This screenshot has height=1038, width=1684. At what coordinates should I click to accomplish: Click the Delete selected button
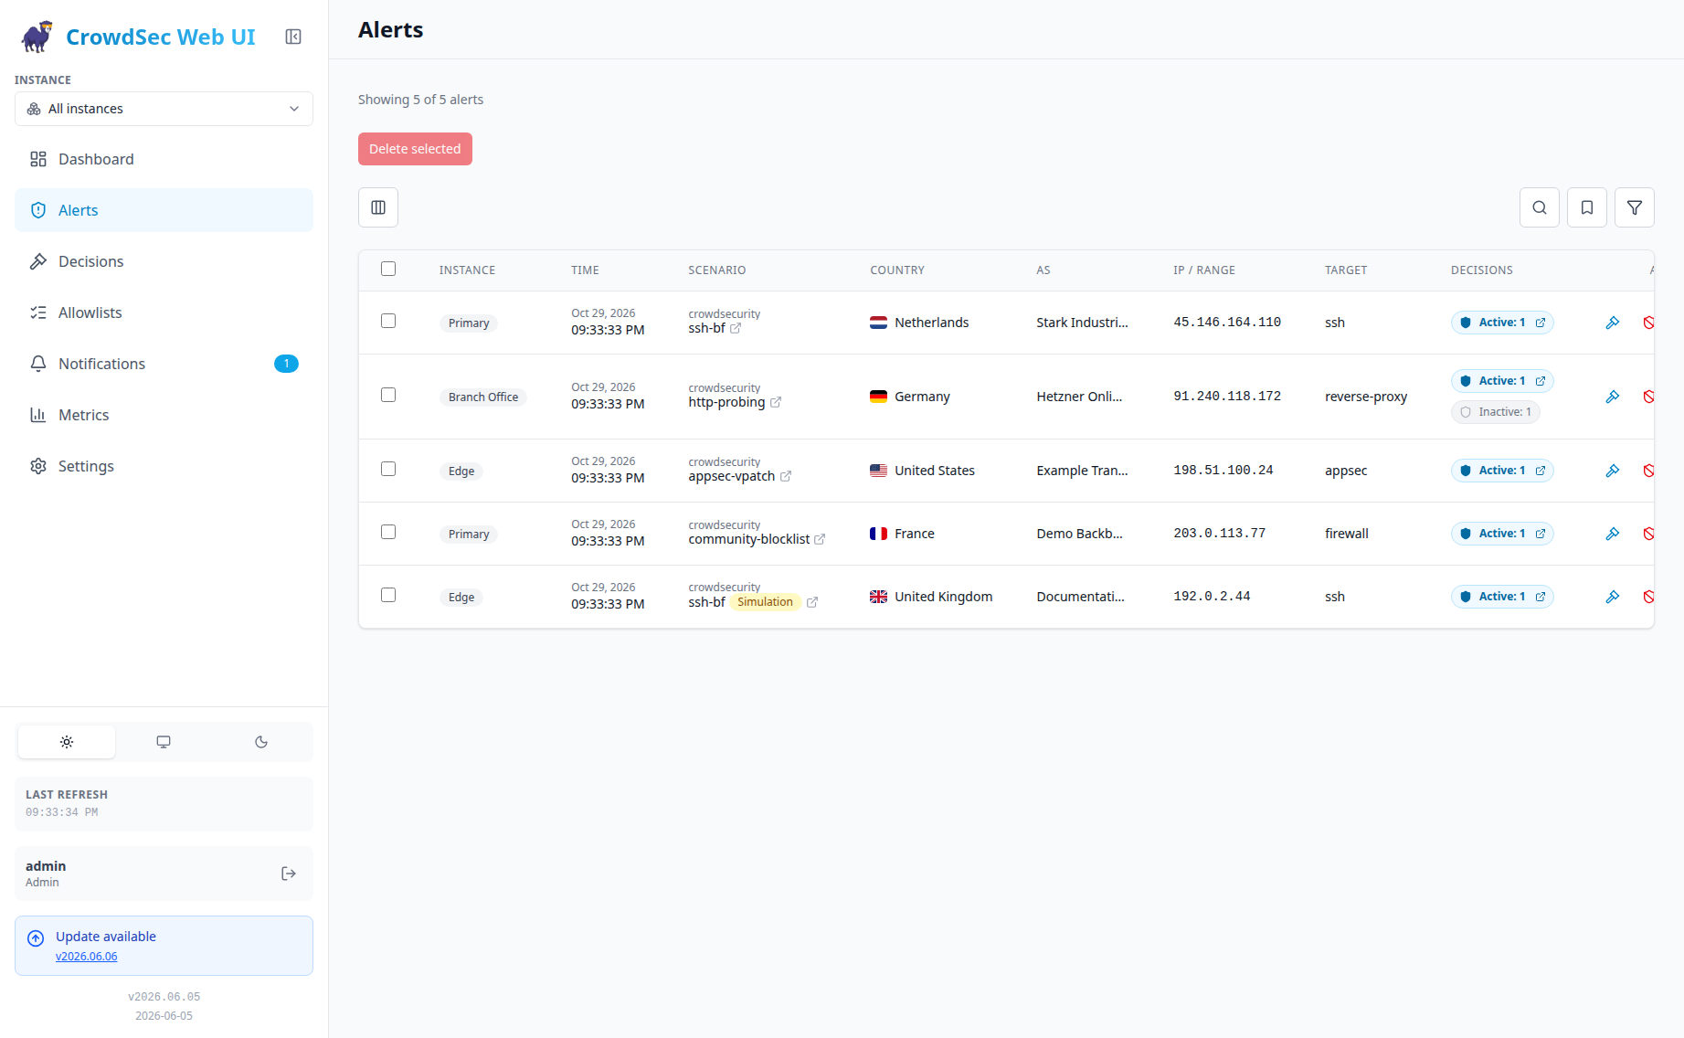[x=415, y=149]
